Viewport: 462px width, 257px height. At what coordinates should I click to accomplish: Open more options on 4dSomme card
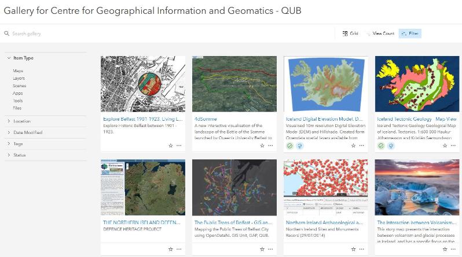click(270, 146)
